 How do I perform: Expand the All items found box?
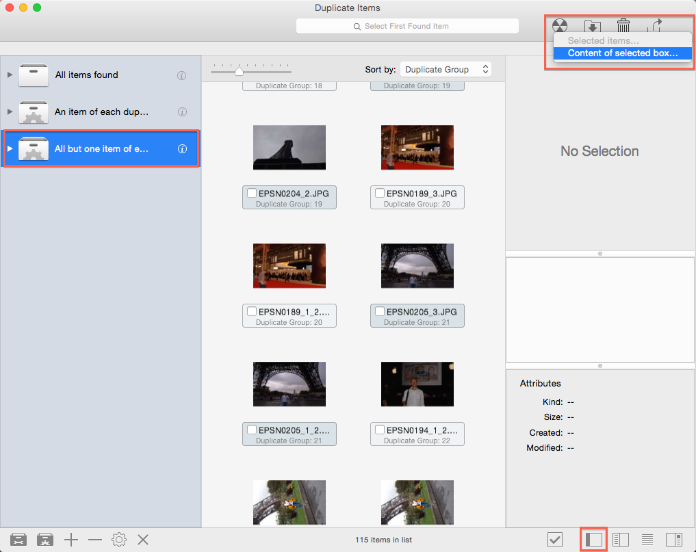pyautogui.click(x=10, y=75)
